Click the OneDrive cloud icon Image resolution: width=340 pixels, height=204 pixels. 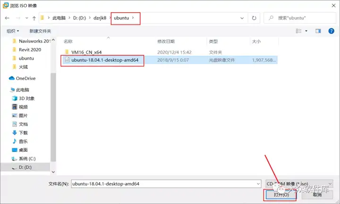pos(12,78)
